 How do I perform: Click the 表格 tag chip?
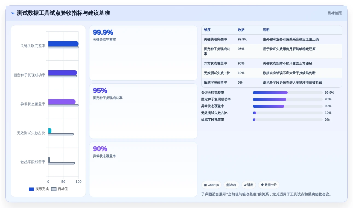(x=231, y=185)
